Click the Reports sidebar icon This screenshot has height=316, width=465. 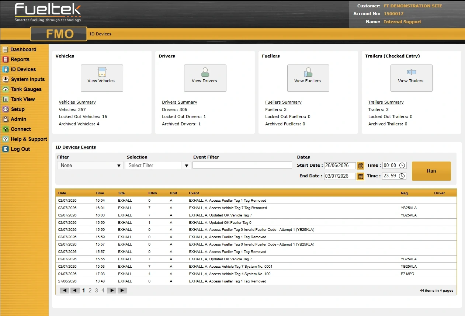click(x=5, y=59)
